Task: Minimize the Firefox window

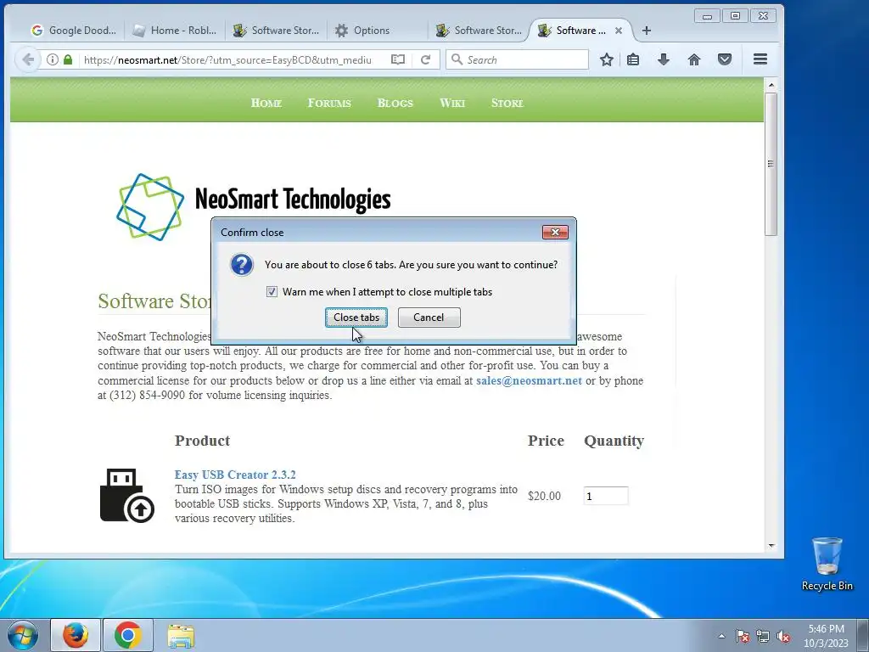Action: point(707,16)
